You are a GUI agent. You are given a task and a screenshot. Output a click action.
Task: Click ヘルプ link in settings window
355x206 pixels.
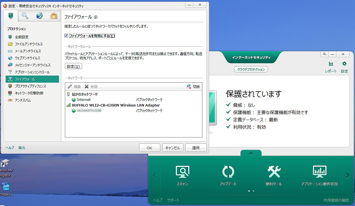pos(10,148)
